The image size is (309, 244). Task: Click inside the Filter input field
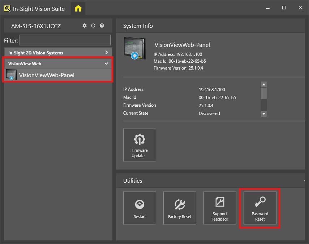click(65, 40)
